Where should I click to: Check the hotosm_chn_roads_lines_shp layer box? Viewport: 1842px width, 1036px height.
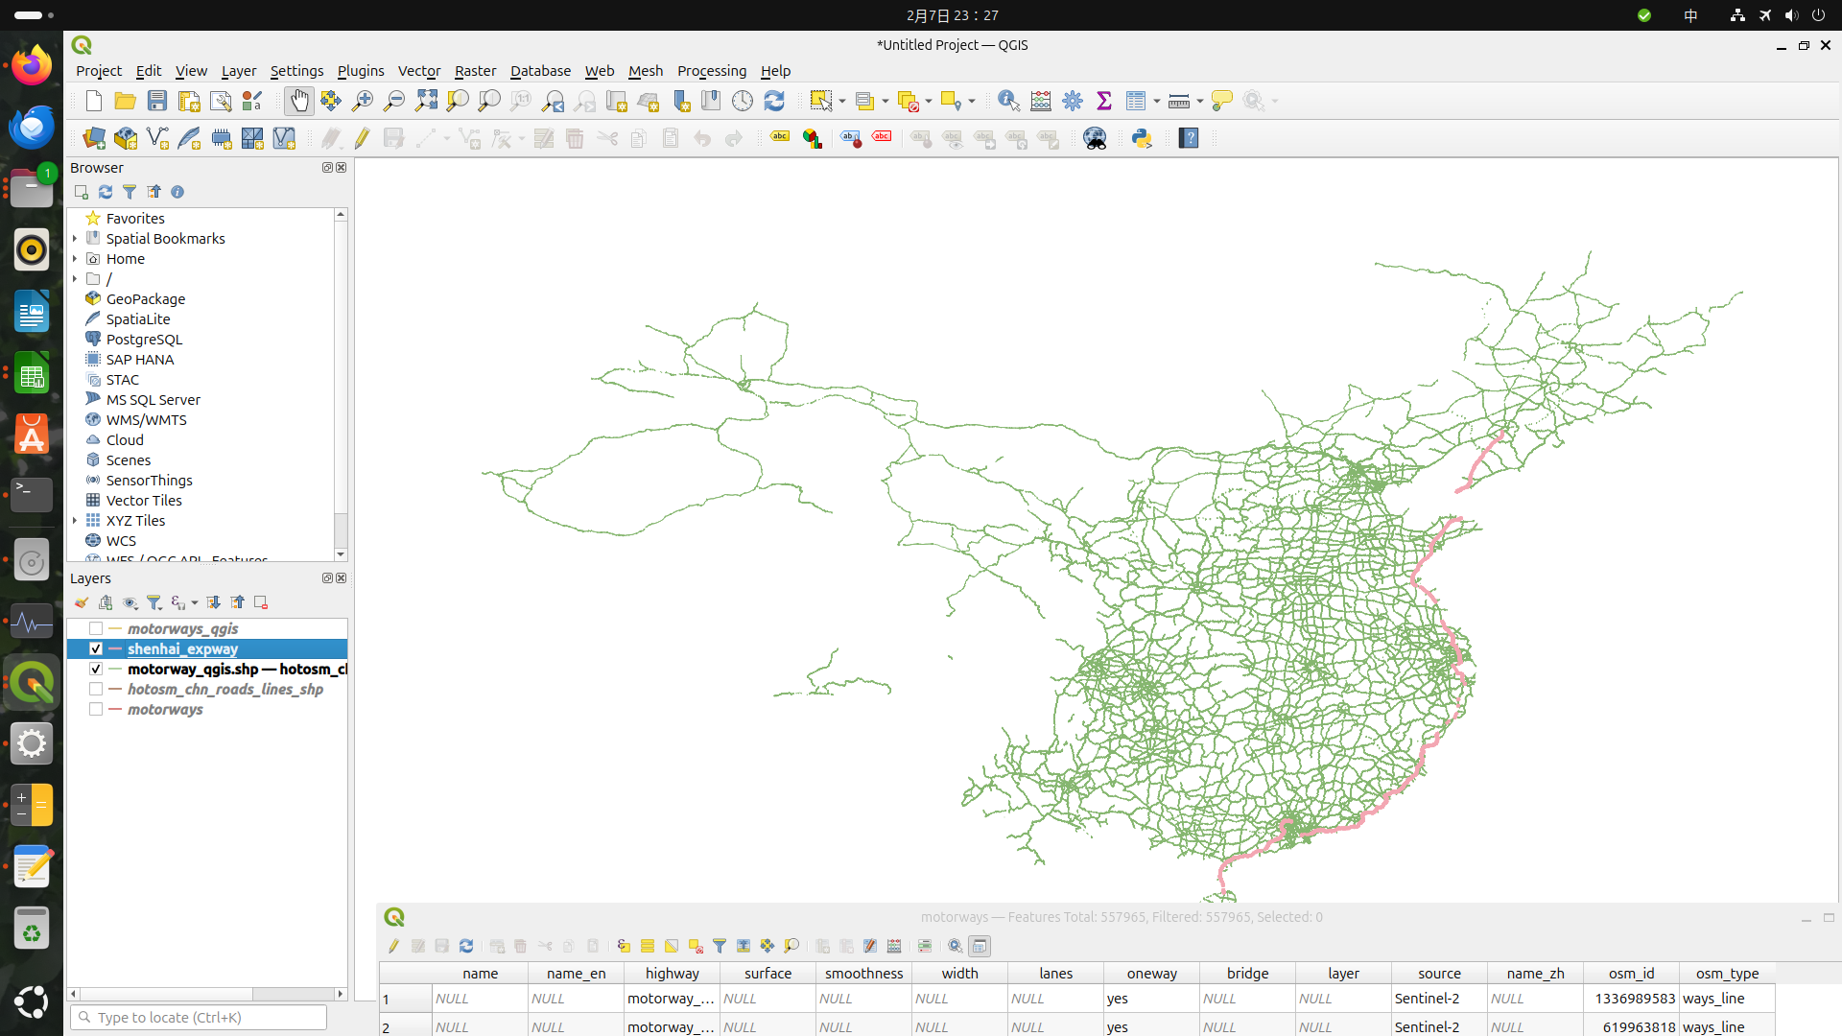pyautogui.click(x=96, y=690)
